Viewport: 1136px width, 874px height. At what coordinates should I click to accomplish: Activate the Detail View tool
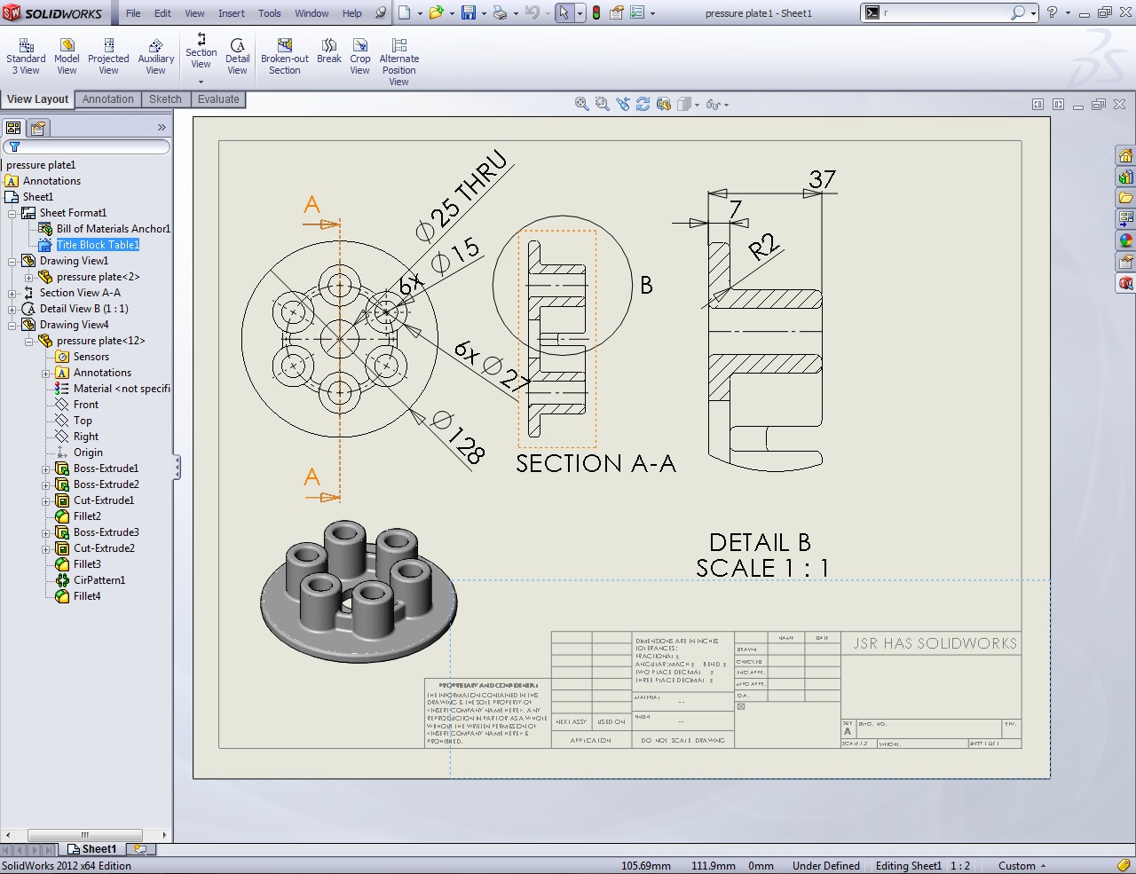click(x=237, y=57)
